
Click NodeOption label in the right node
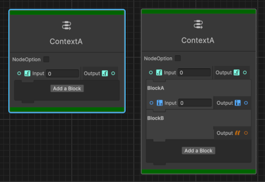[158, 58]
